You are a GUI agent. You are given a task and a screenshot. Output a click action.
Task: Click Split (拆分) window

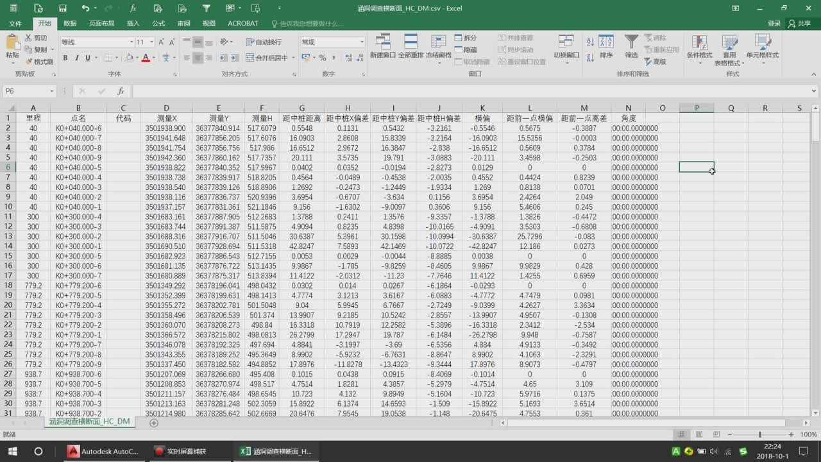pos(466,38)
